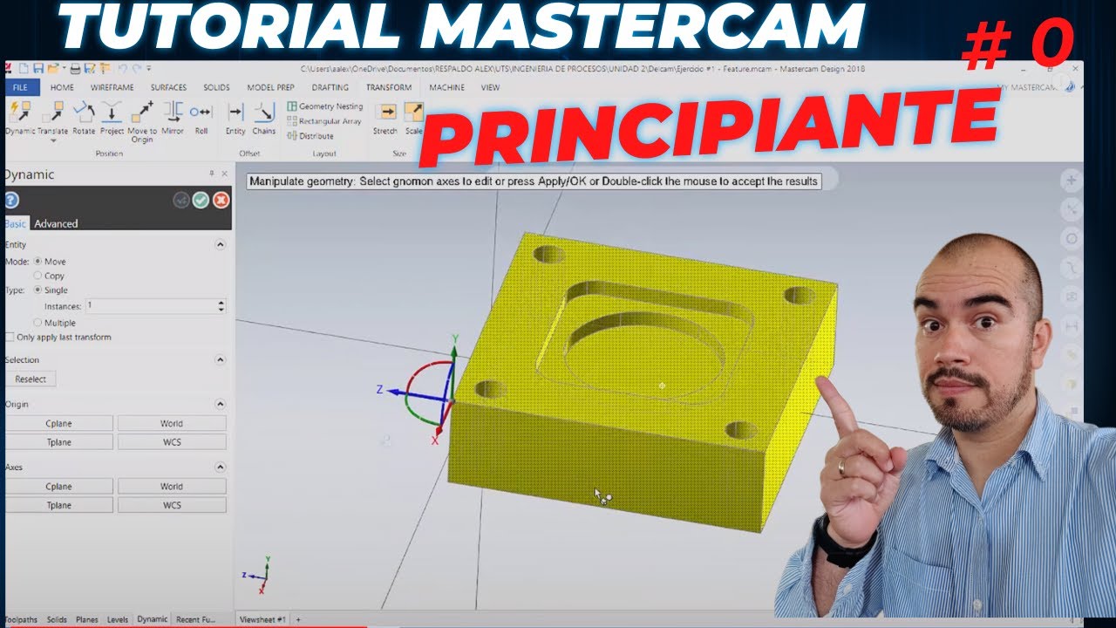Viewport: 1116px width, 628px height.
Task: Click Cplane button under Origin
Action: tap(59, 423)
